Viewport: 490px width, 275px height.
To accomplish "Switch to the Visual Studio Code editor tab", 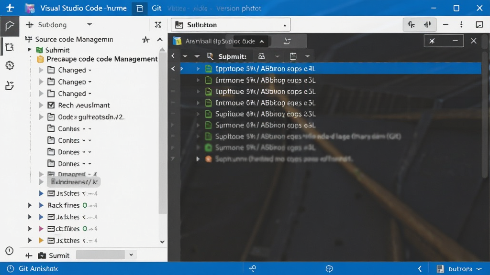I will coord(220,41).
